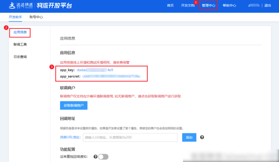Open the 开发文档 menu item
Viewport: 279px width, 162px height.
click(188, 5)
